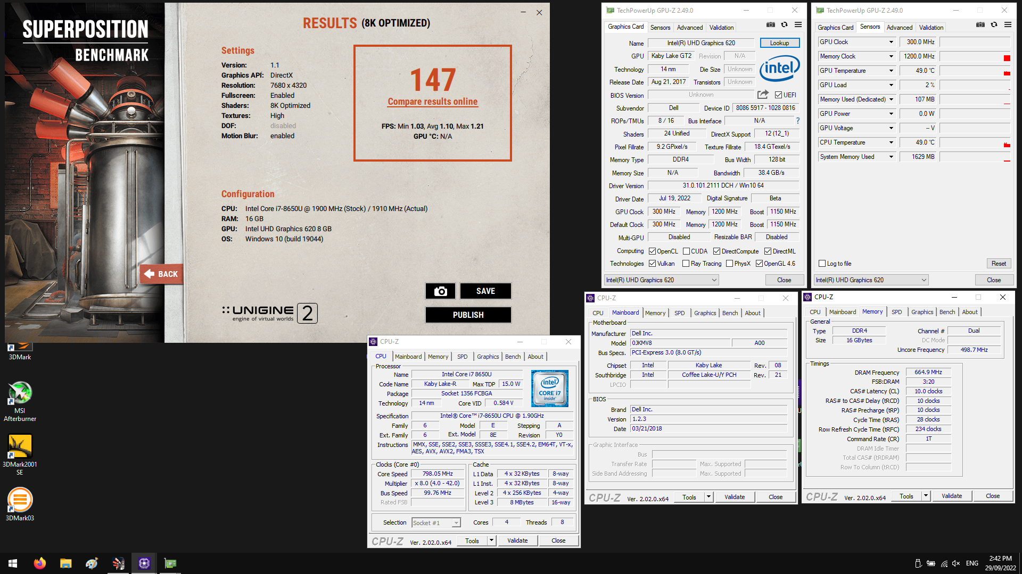Click the SAVE button in Superposition
The image size is (1022, 574).
485,291
